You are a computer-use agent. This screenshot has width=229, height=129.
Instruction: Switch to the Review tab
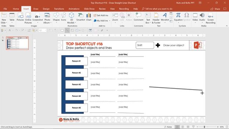point(102,9)
